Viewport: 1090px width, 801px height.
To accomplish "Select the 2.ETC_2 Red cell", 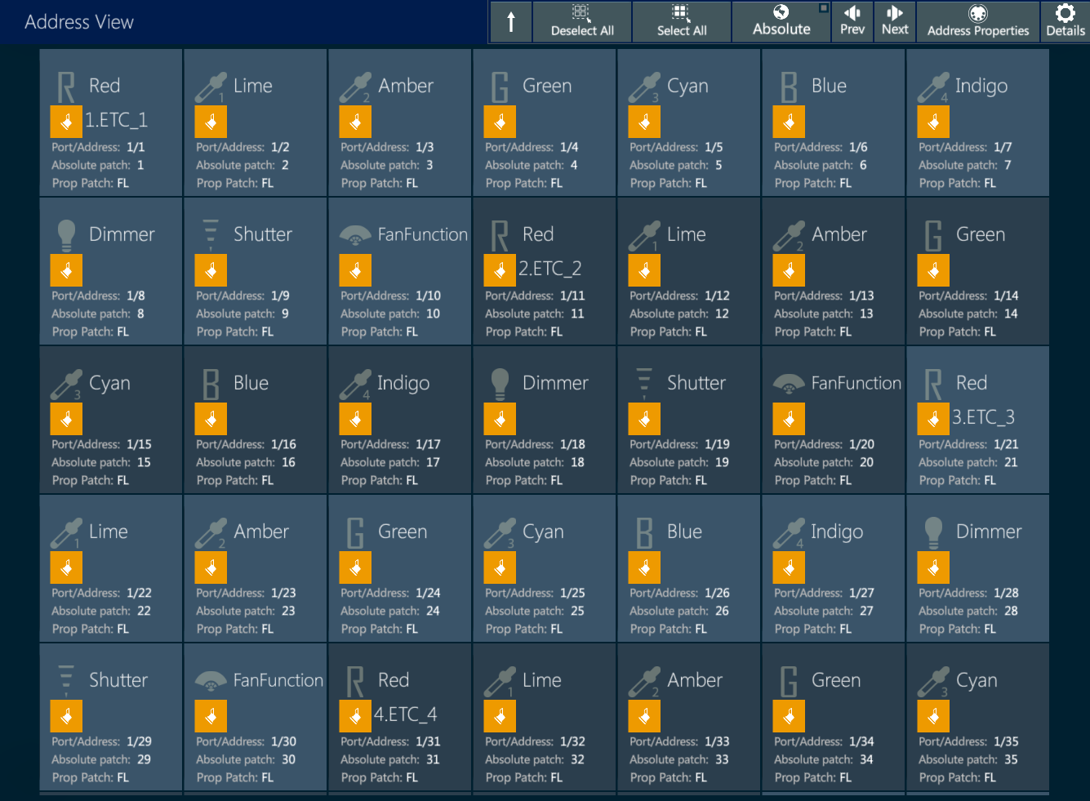I will click(x=545, y=271).
